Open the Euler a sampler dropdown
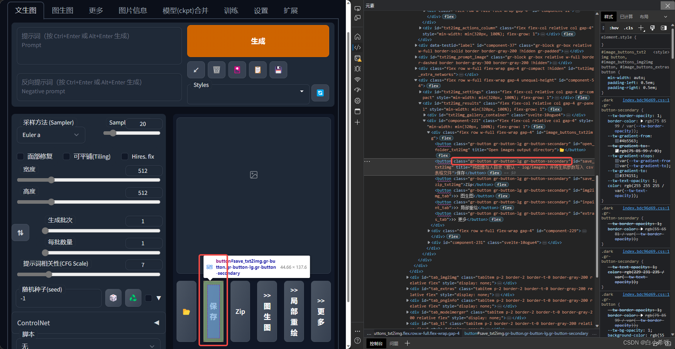 click(51, 135)
